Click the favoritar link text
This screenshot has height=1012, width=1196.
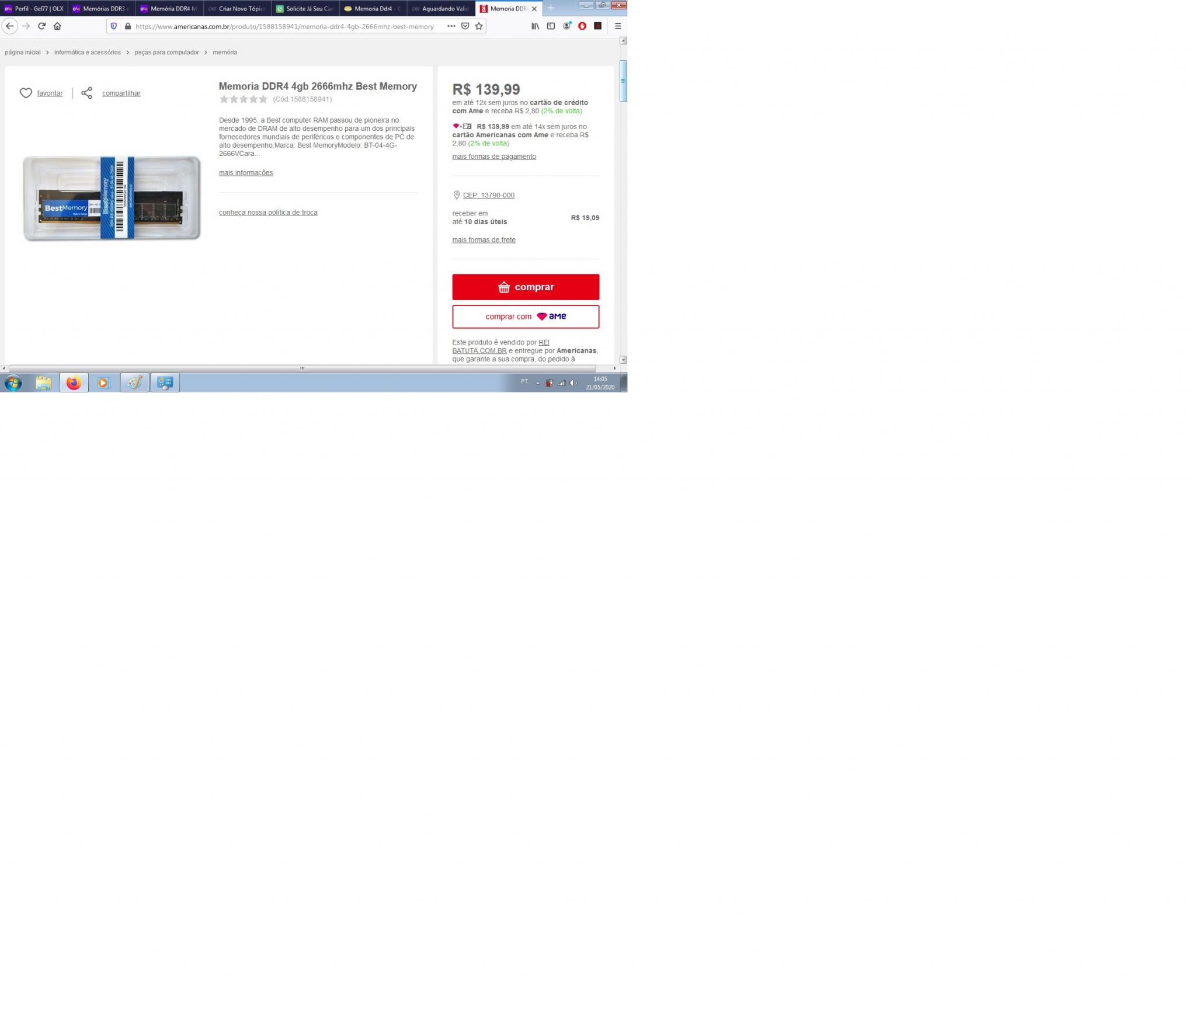point(50,93)
